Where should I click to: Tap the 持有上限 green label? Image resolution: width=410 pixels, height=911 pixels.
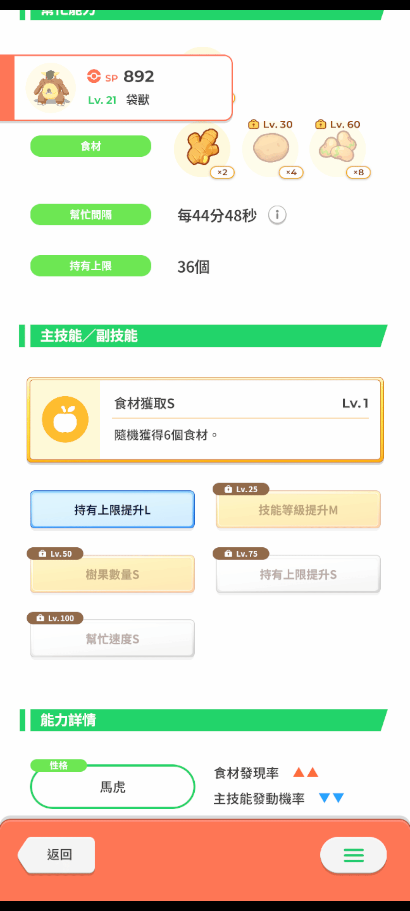91,266
